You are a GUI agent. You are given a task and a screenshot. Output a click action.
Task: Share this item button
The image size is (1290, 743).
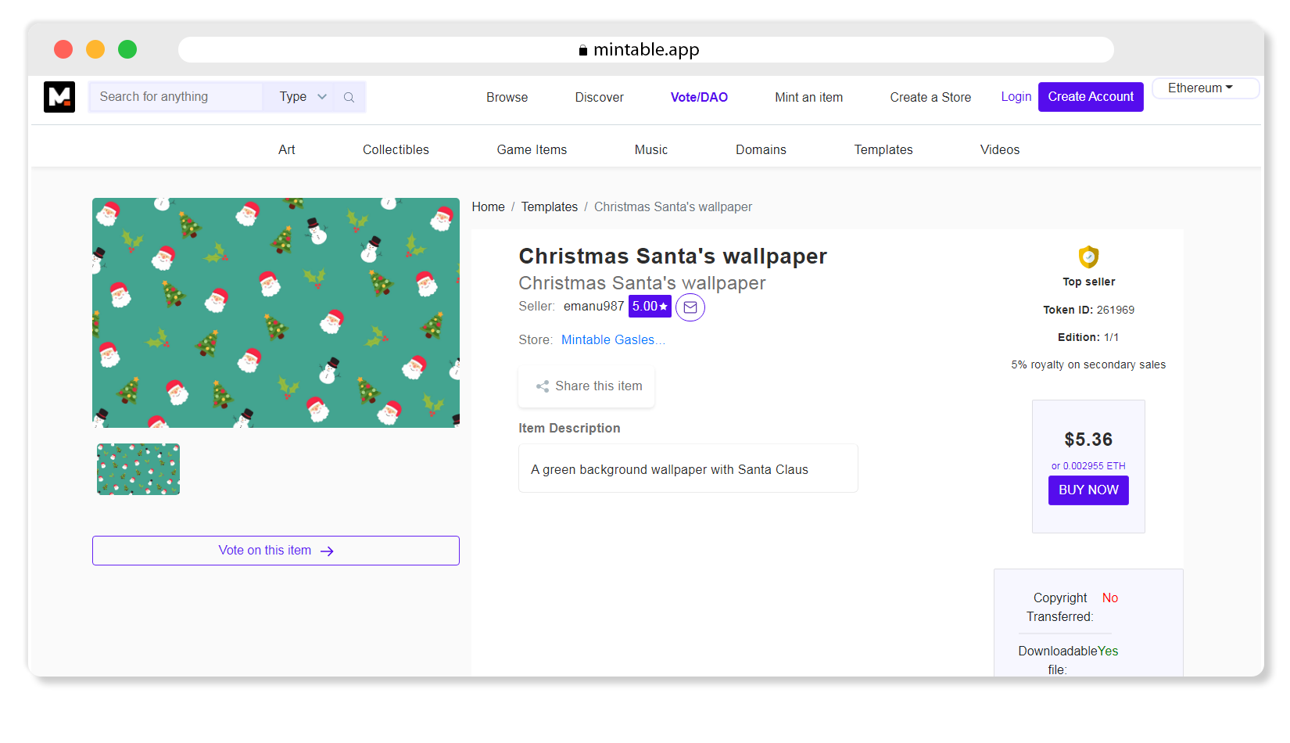tap(588, 386)
